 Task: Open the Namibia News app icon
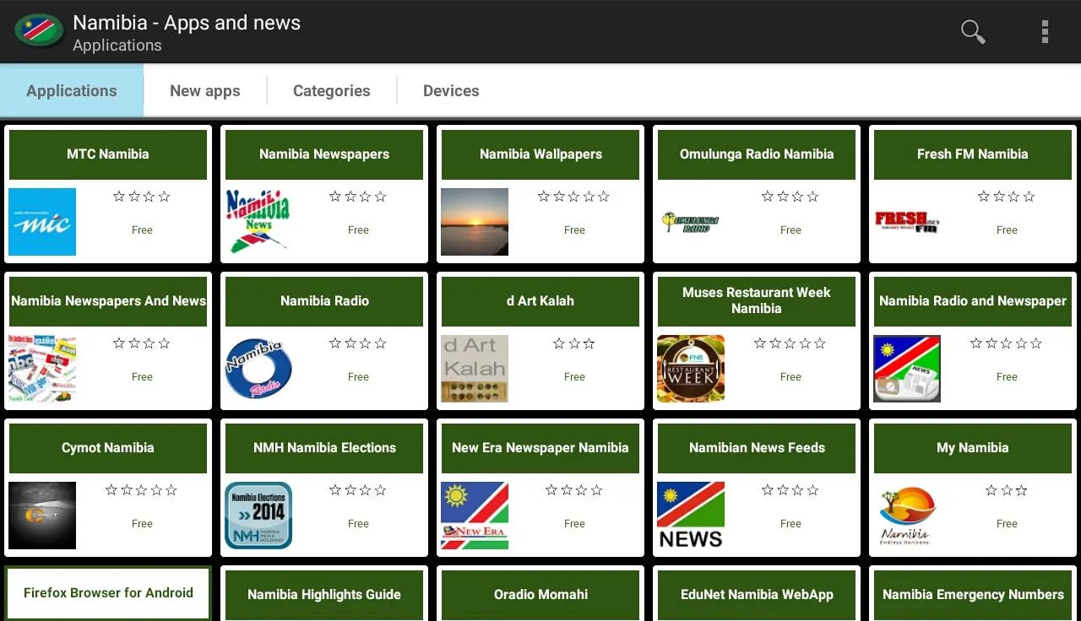tap(258, 222)
